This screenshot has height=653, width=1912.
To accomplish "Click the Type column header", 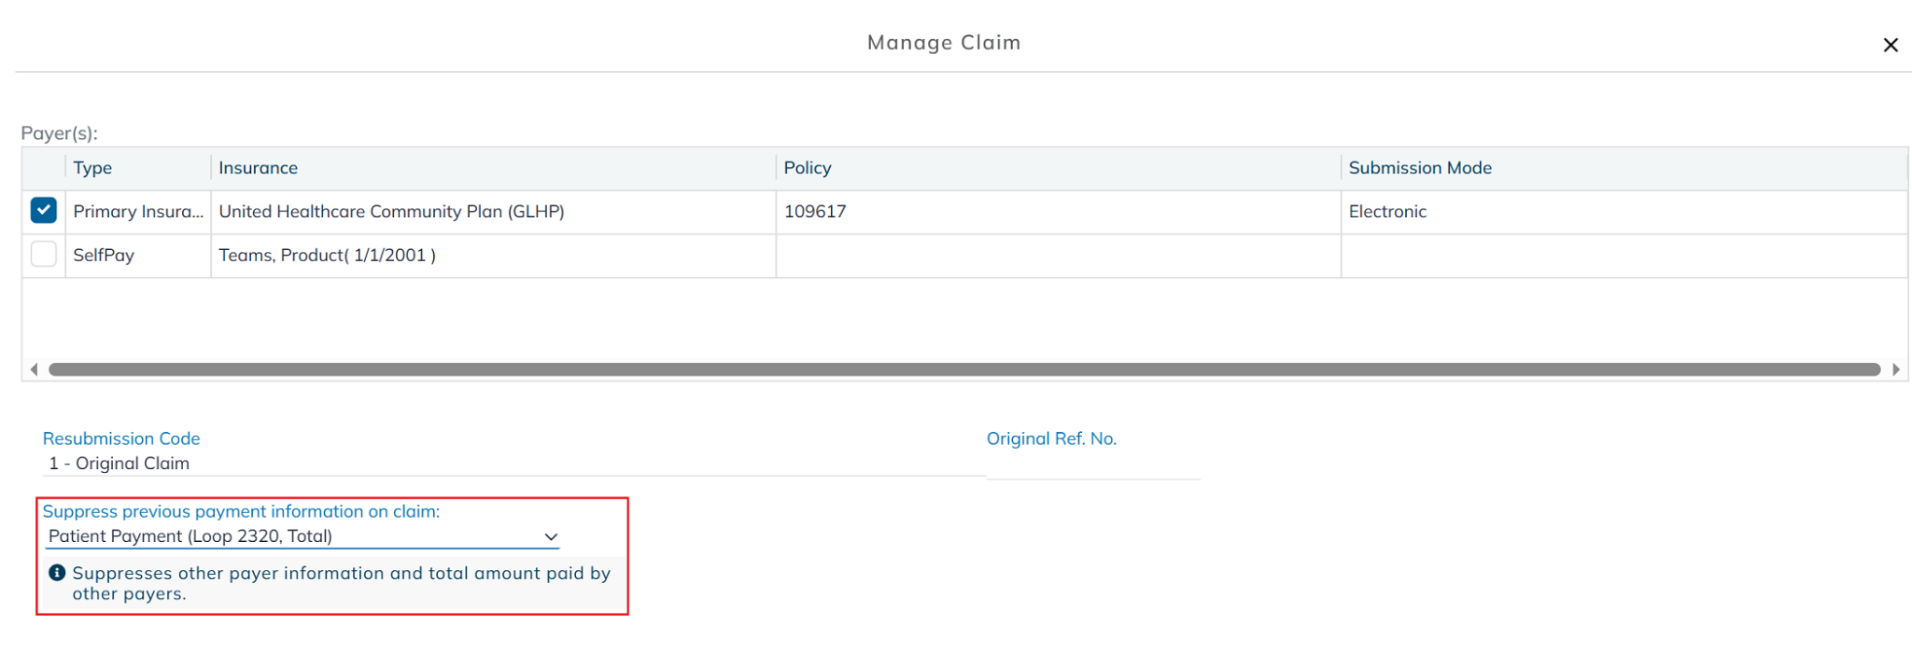I will (x=93, y=168).
